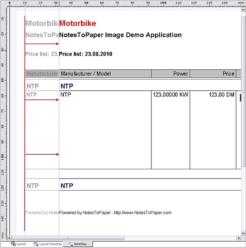Click the Layout-Vorschau tab icon

pos(36,244)
